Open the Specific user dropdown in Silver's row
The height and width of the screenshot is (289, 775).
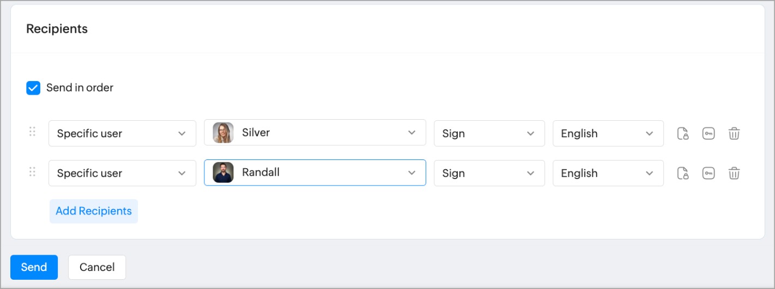click(122, 133)
